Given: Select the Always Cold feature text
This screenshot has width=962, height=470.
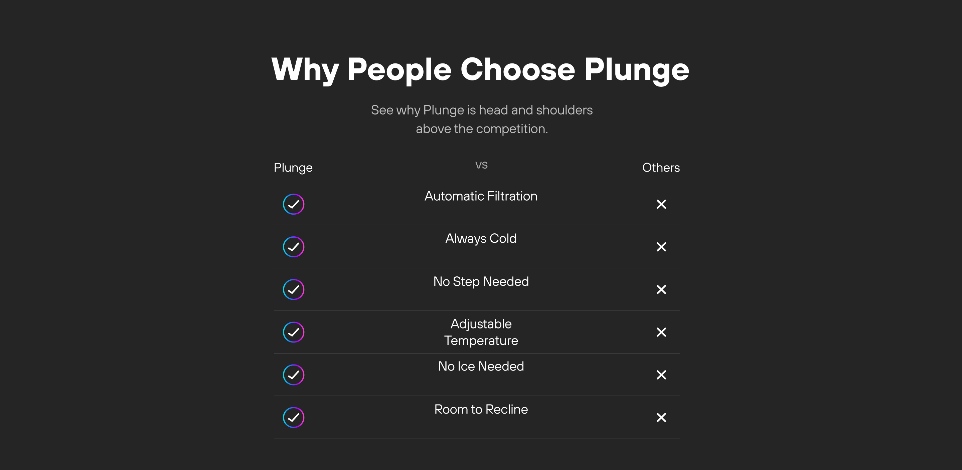Looking at the screenshot, I should point(481,239).
